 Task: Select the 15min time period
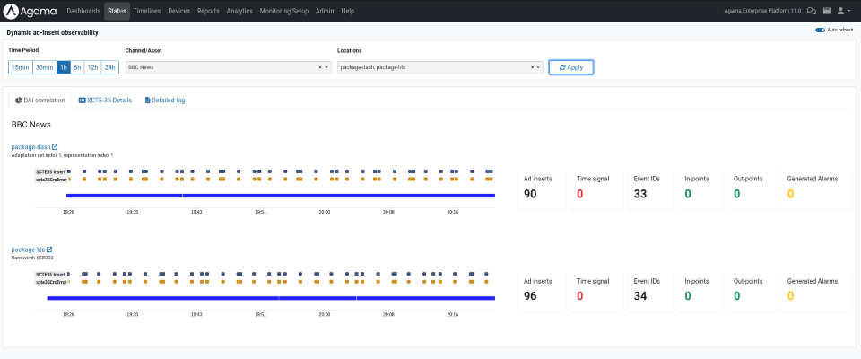[20, 67]
